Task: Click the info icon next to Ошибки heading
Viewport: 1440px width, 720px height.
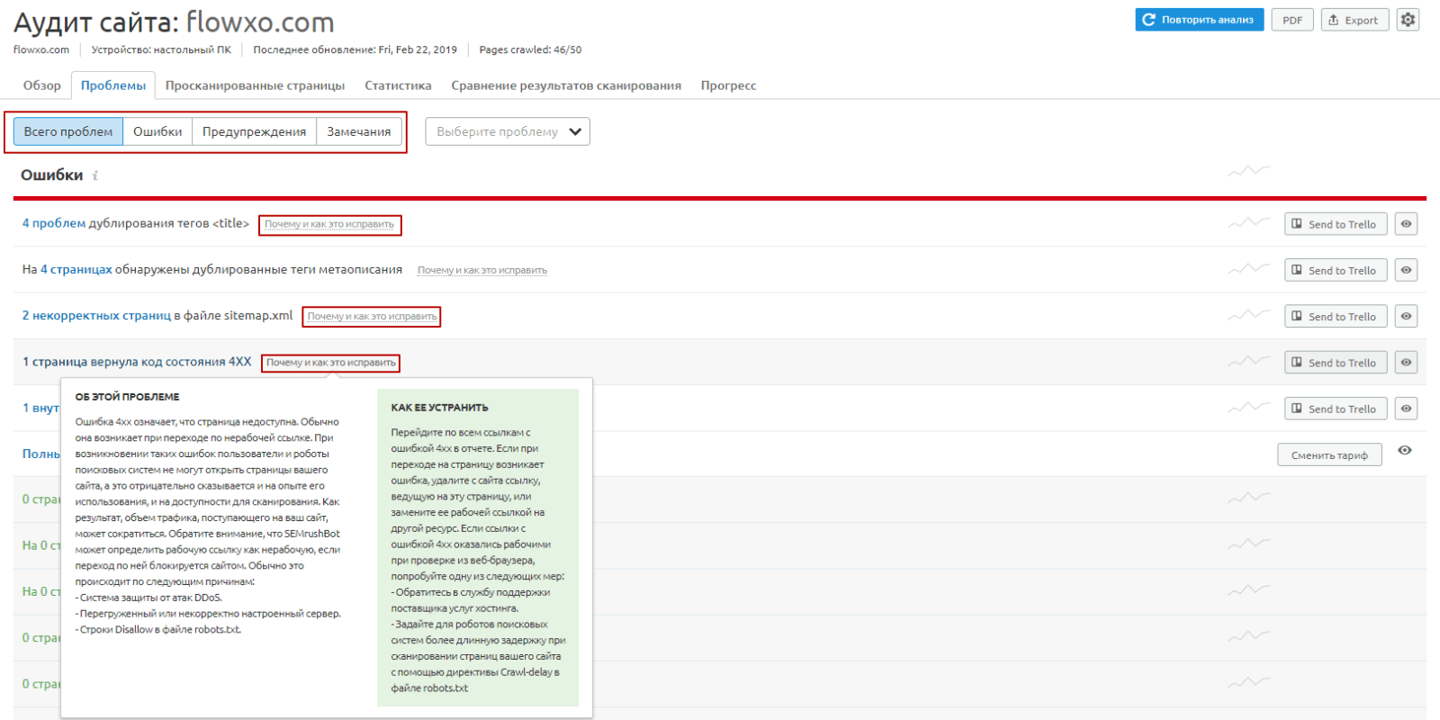Action: (95, 176)
